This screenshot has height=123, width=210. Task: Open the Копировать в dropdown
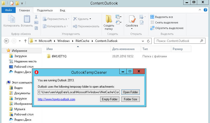click(55, 26)
